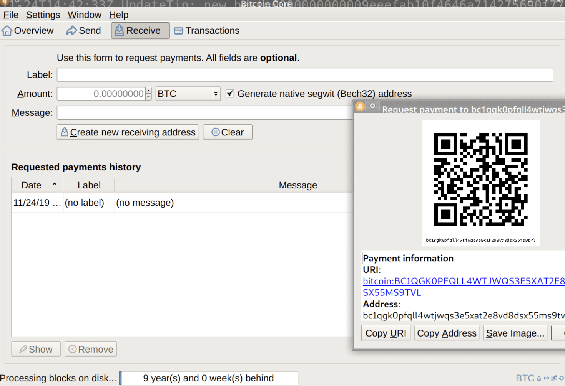This screenshot has height=386, width=565.
Task: Click the Transactions card icon
Action: [x=178, y=31]
